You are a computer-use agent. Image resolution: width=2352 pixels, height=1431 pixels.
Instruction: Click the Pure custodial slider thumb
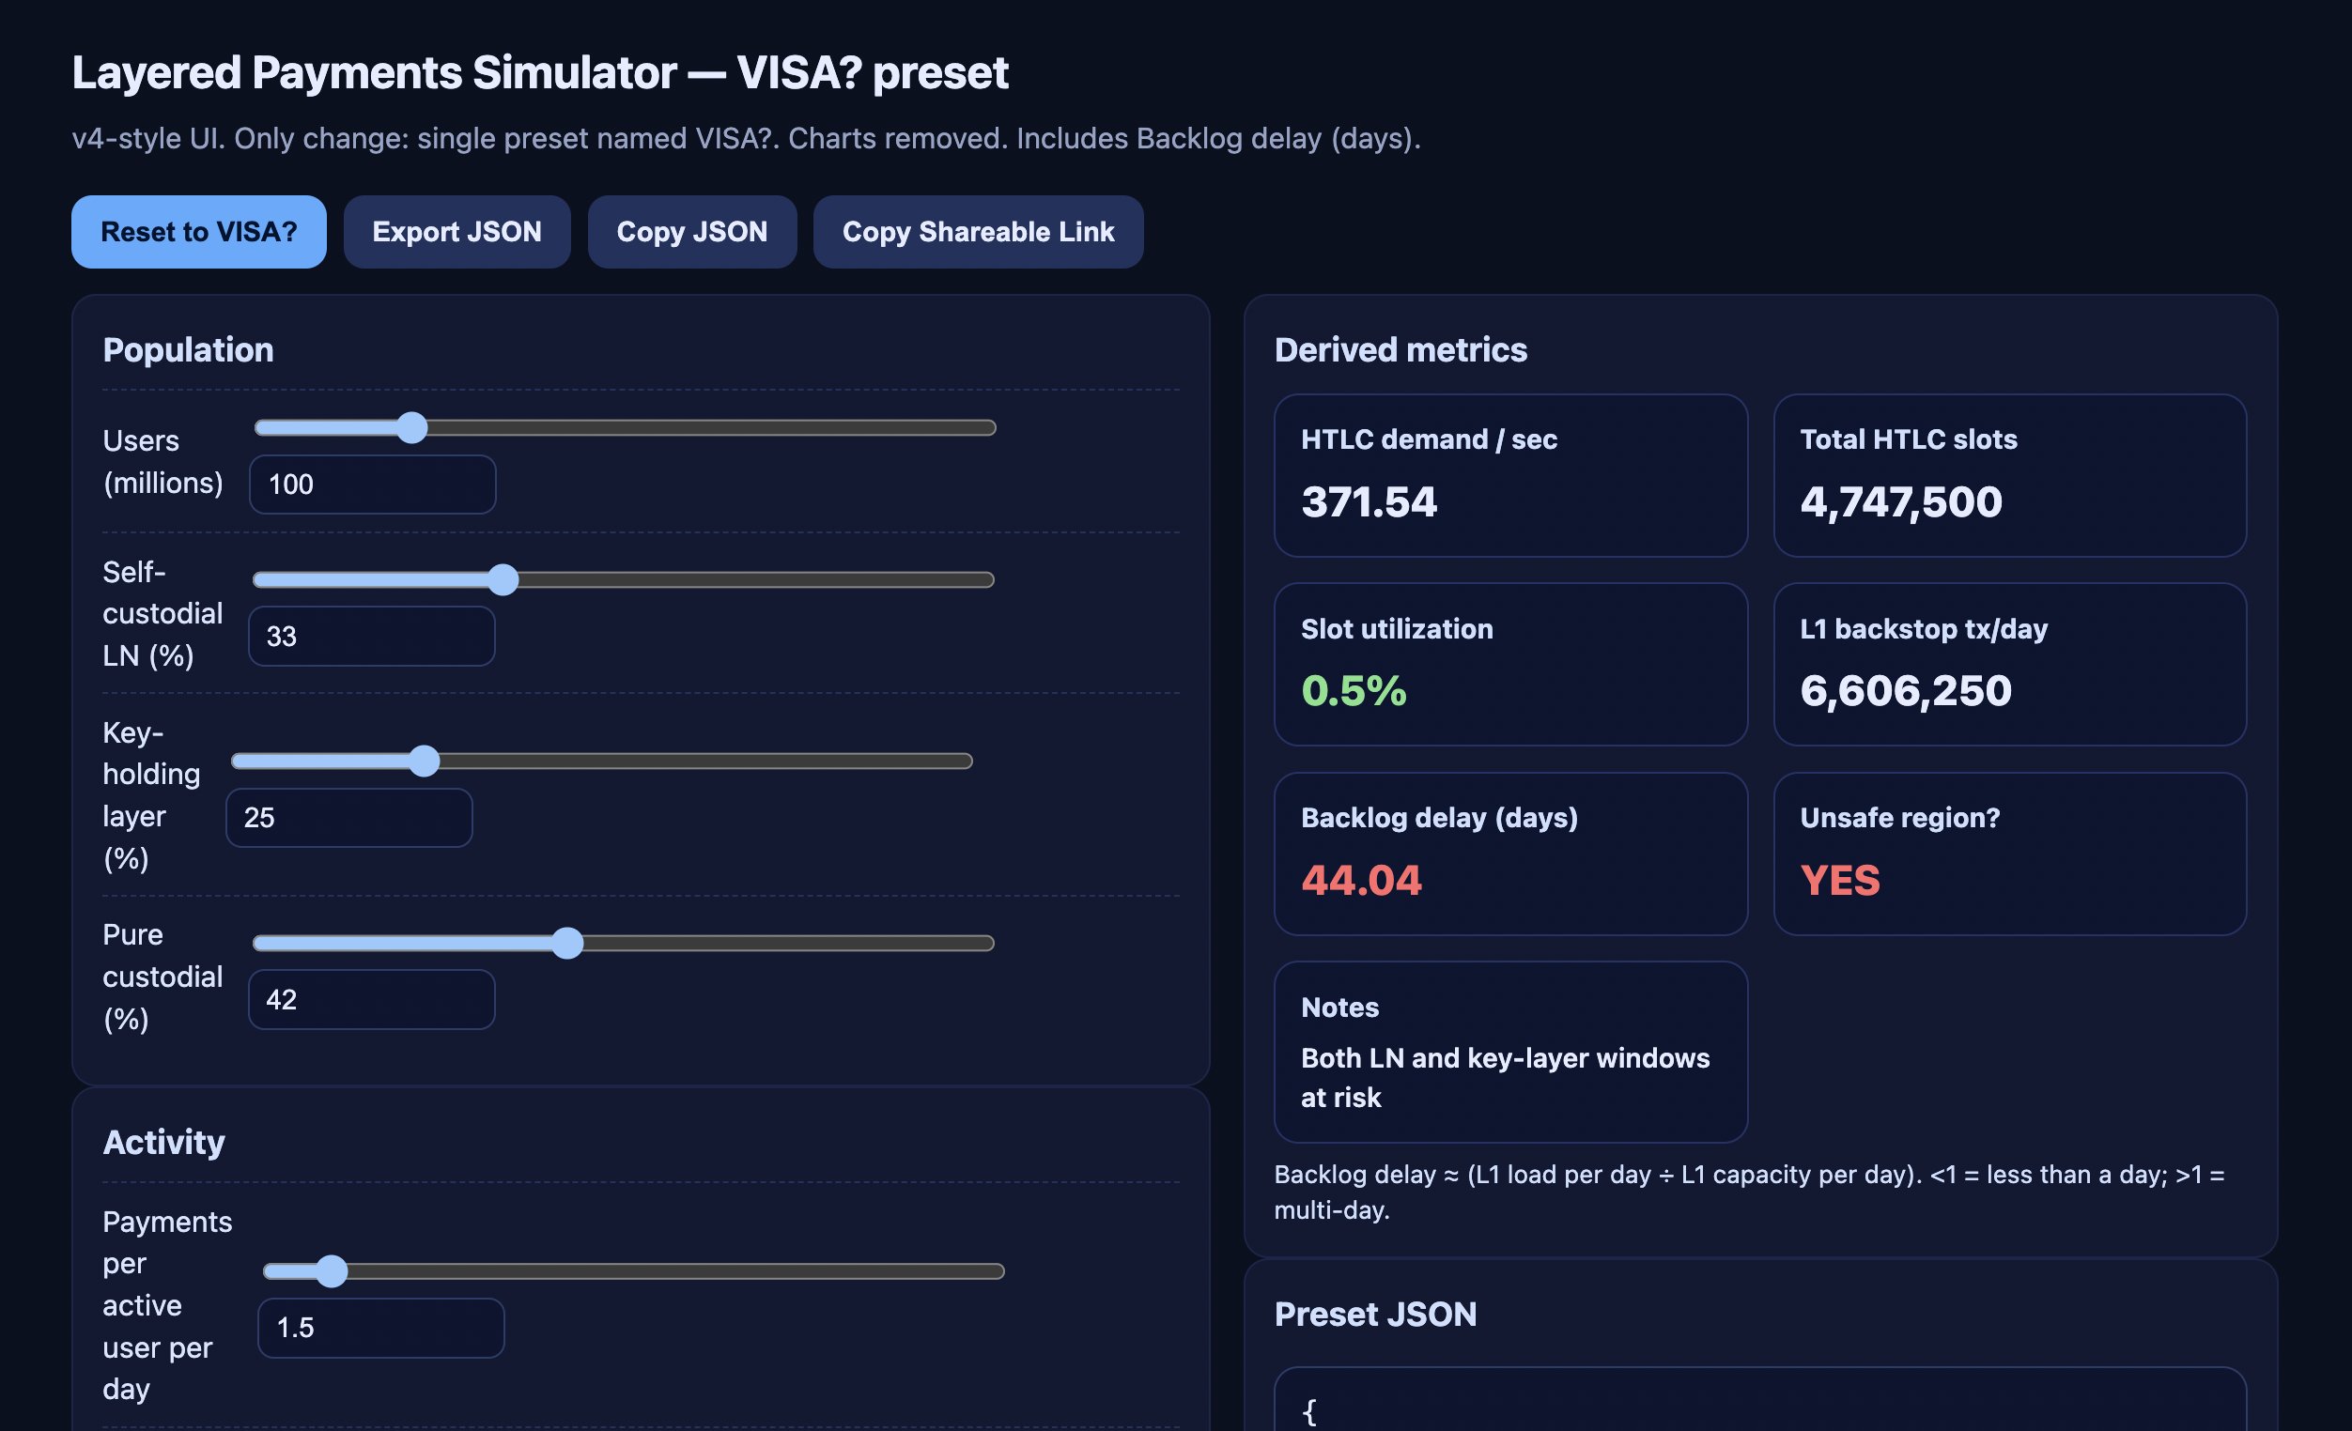[567, 943]
